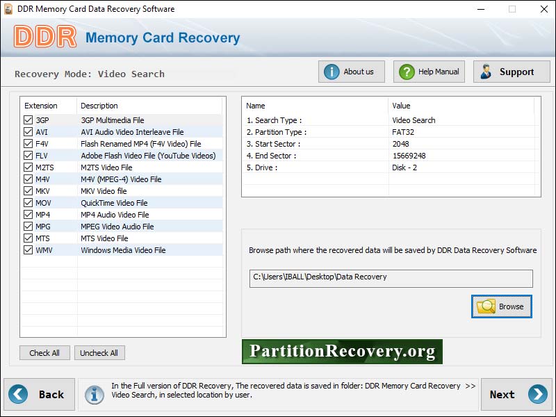Image resolution: width=556 pixels, height=417 pixels.
Task: Click the '15669248' end sector value
Action: (409, 156)
